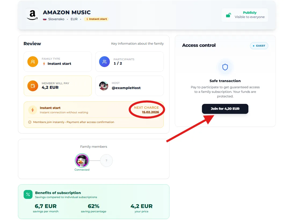Image resolution: width=297 pixels, height=222 pixels.
Task: Click the Instant start header badge
Action: point(96,19)
